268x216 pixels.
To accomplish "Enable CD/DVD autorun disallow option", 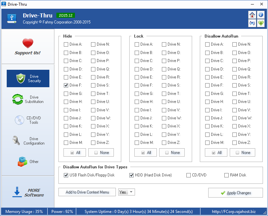I will pyautogui.click(x=188, y=175).
